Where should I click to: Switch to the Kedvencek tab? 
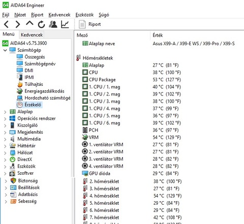(32, 35)
